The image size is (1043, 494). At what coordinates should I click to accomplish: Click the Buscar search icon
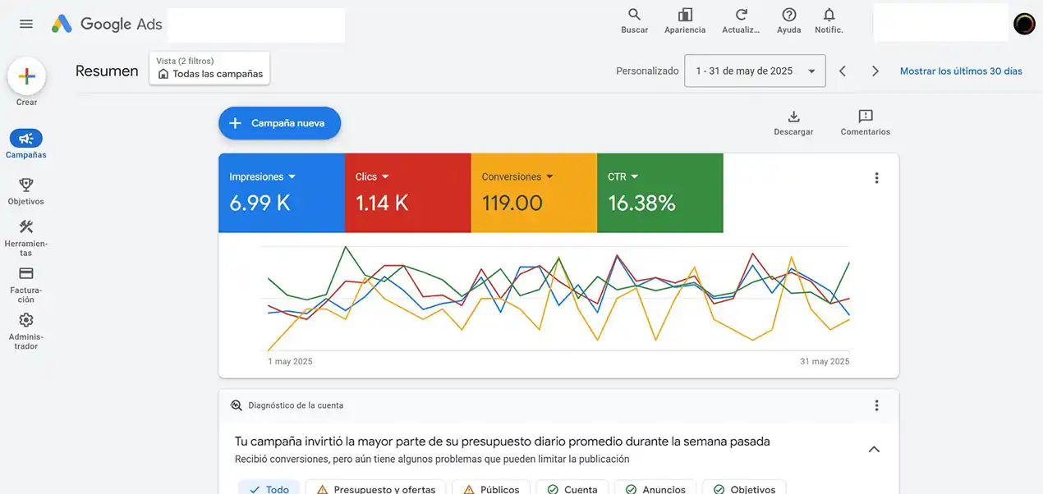pos(634,16)
